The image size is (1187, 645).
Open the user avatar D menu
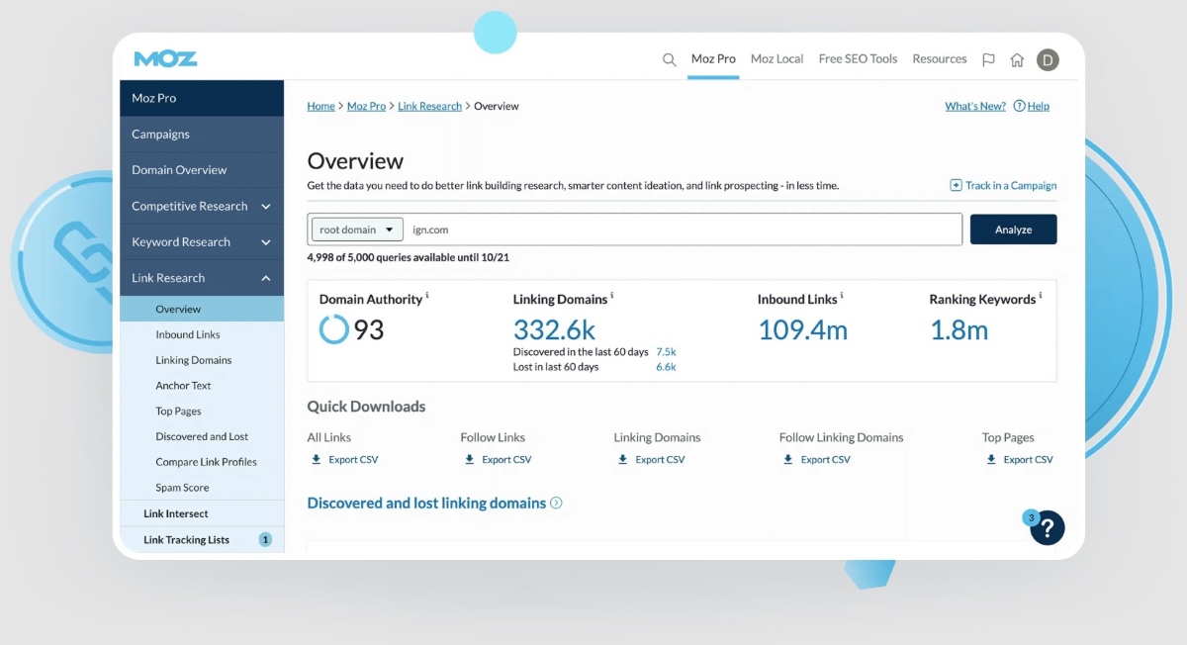(x=1048, y=59)
